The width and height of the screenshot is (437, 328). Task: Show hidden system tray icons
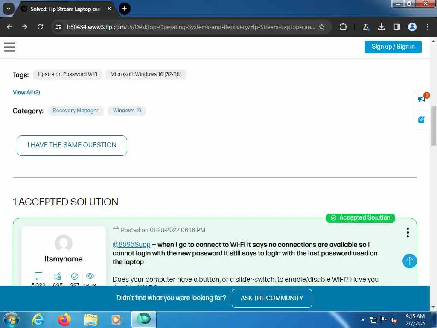coord(363,320)
